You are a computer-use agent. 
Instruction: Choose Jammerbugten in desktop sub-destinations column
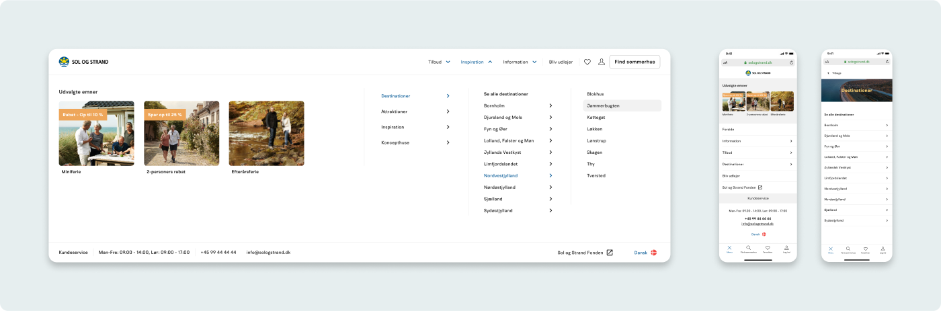click(622, 105)
